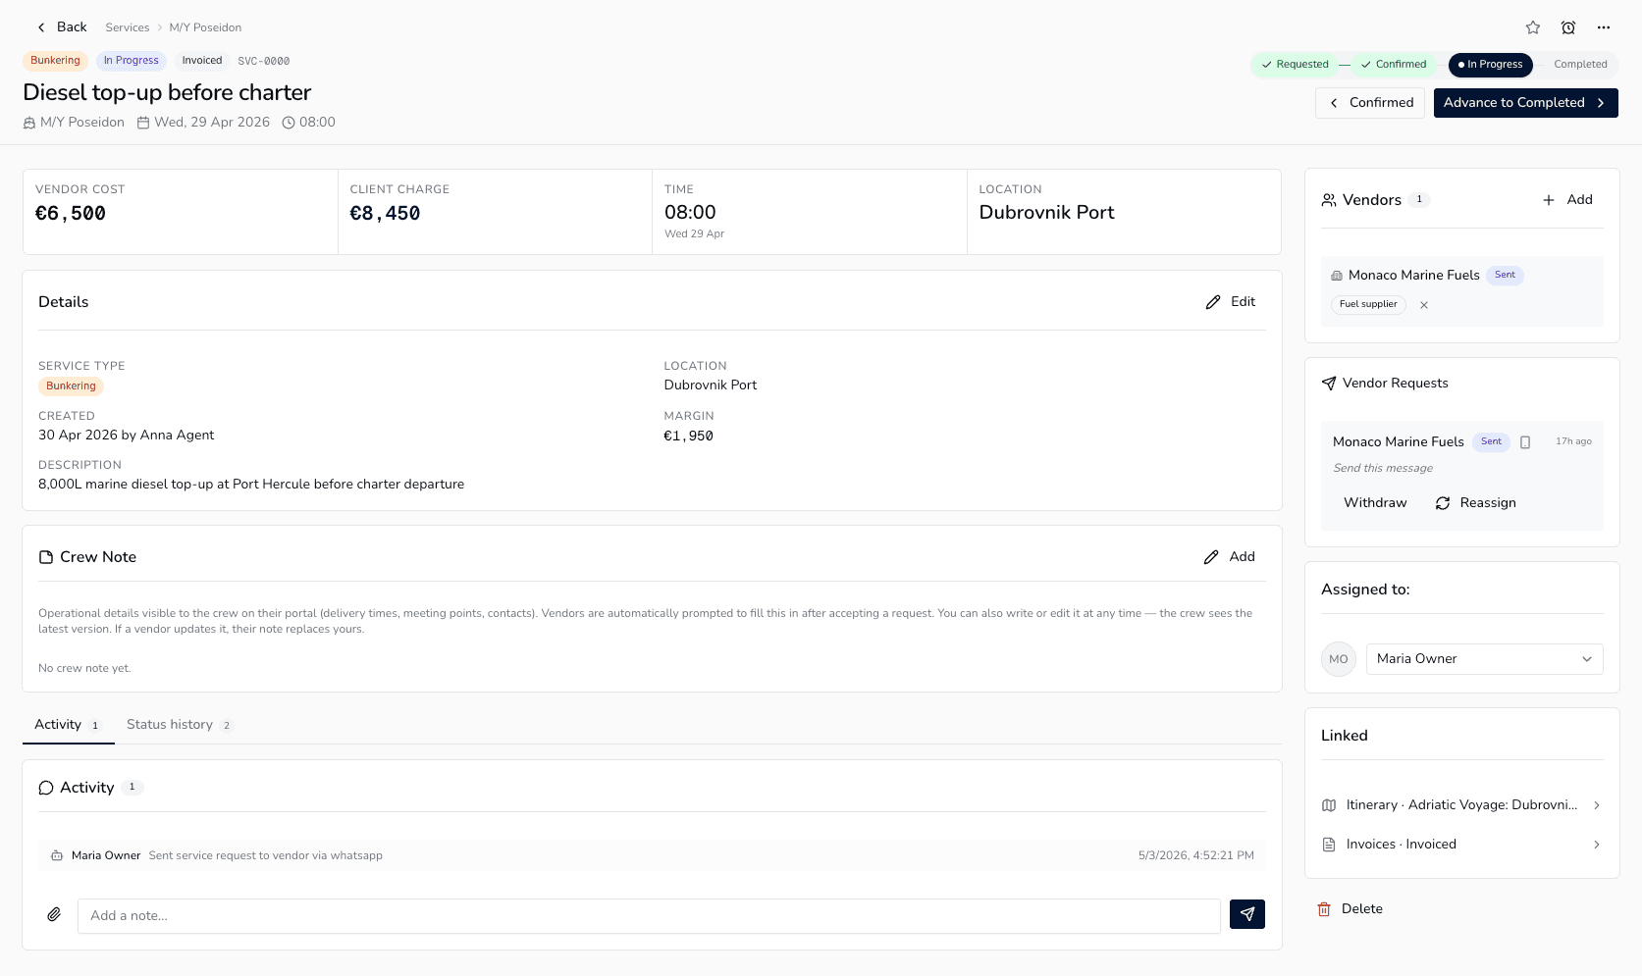Select the Requested status step
Image resolution: width=1642 pixels, height=976 pixels.
pos(1295,65)
